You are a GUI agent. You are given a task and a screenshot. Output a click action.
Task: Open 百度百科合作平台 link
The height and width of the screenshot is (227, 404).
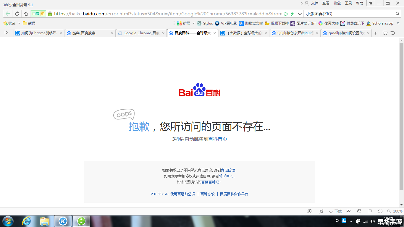234,194
